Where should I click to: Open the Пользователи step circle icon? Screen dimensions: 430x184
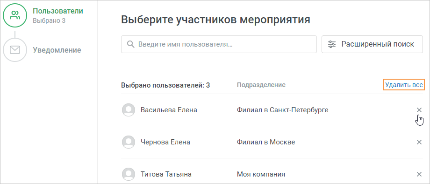click(15, 15)
